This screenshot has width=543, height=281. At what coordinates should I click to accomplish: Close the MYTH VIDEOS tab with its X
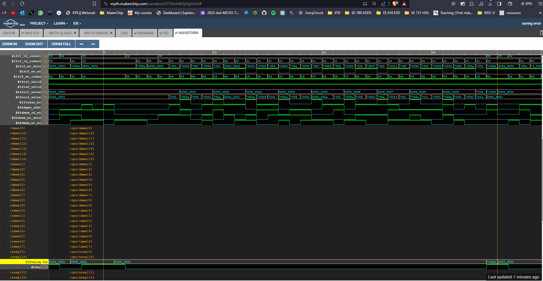(111, 33)
